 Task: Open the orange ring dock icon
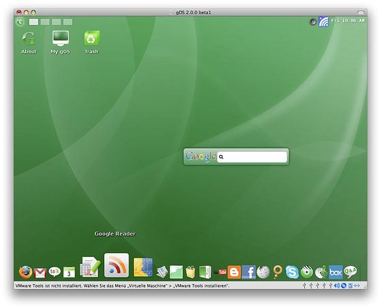point(278,272)
